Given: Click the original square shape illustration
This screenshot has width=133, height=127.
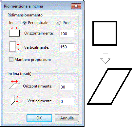Looking at the screenshot, I should pos(105,33).
